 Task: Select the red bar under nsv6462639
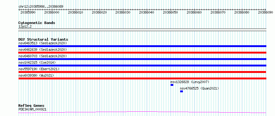coord(142,53)
